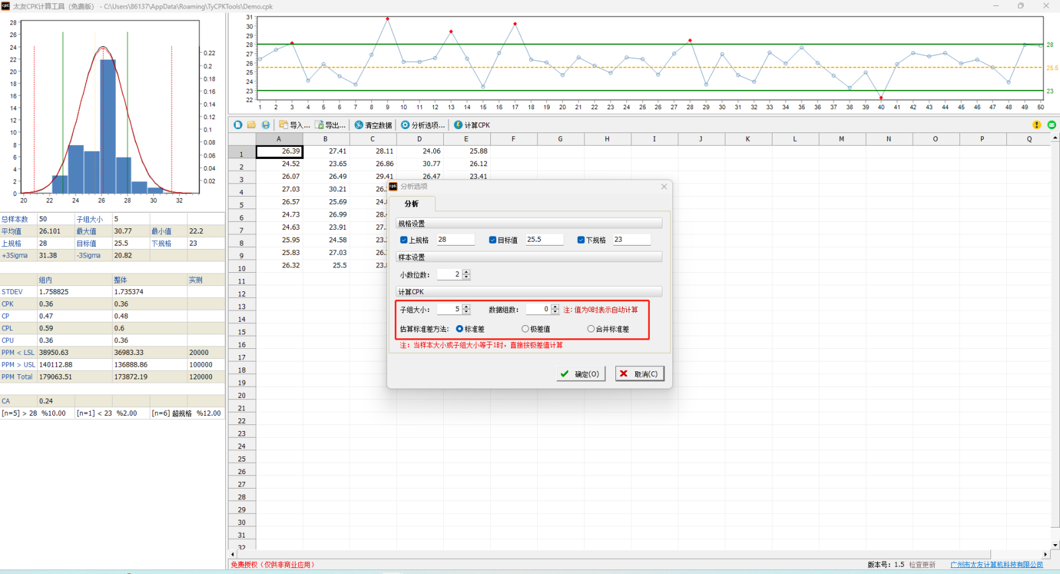
Task: Select column H header in the spreadsheet
Action: pyautogui.click(x=607, y=139)
